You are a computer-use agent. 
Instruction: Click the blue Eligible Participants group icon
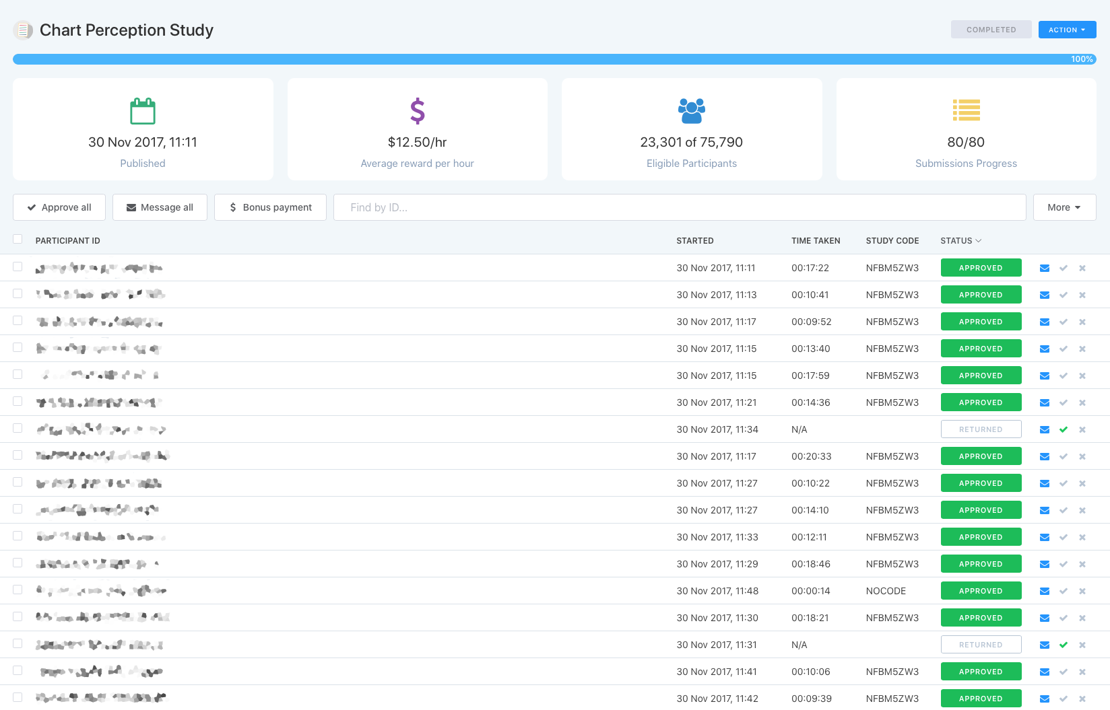692,111
